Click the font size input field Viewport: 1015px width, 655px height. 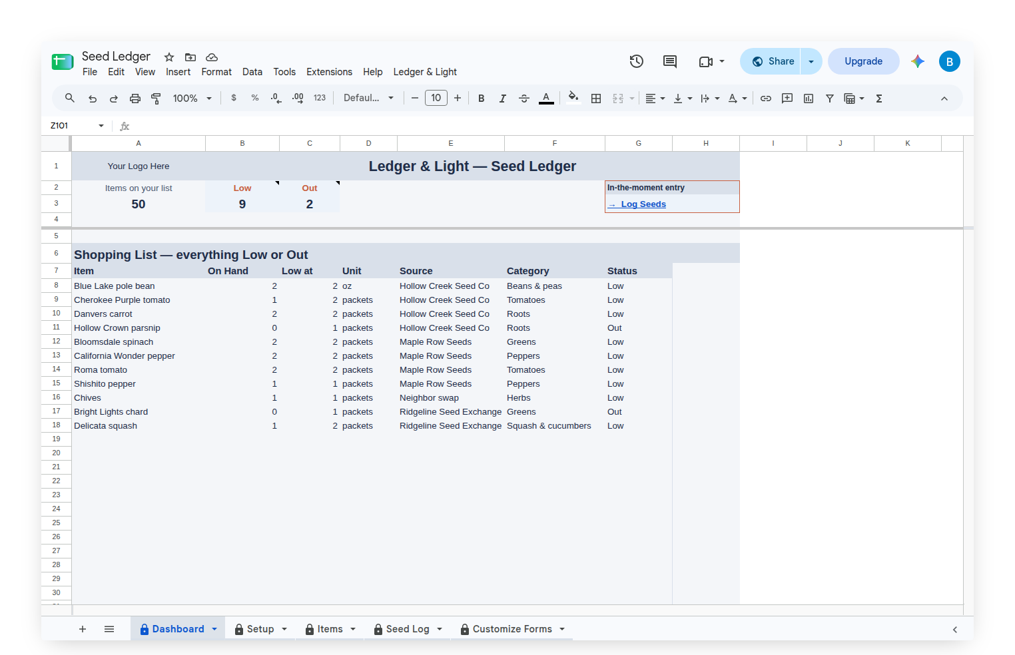pos(436,98)
